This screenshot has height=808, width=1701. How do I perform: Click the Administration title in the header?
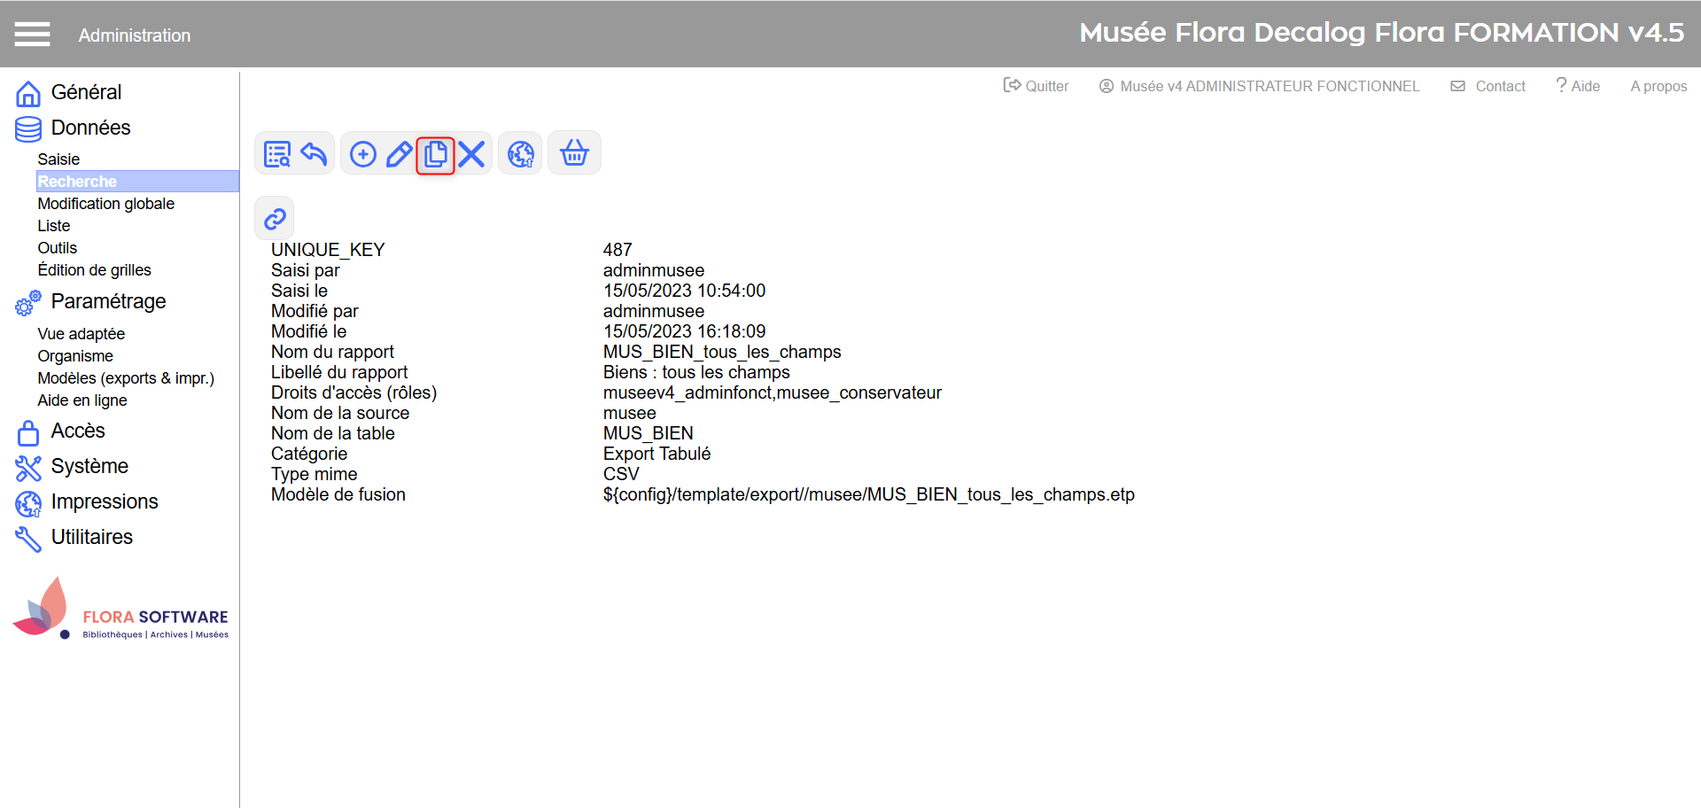[135, 35]
